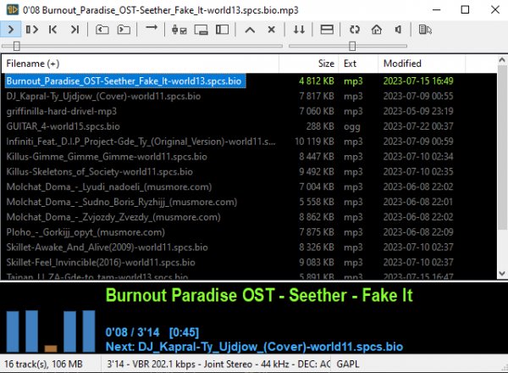Click the double down arrows sort icon

click(299, 30)
